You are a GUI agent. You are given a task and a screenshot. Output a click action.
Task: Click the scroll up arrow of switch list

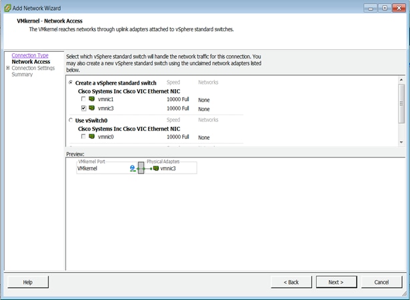[x=401, y=80]
